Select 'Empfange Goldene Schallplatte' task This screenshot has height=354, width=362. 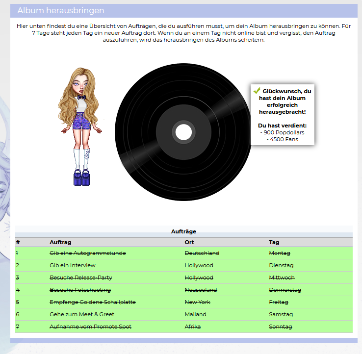click(93, 302)
